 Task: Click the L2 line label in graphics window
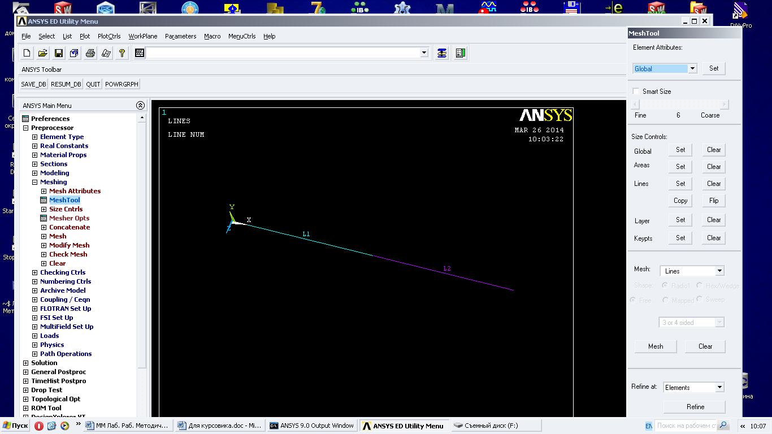(x=447, y=268)
